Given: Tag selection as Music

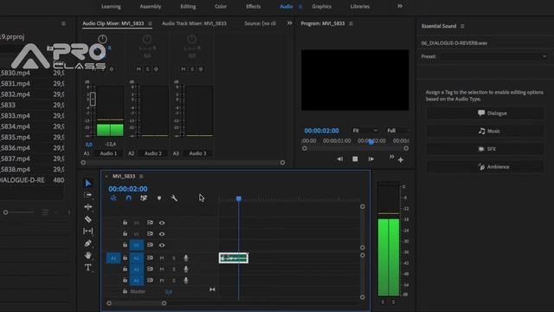Looking at the screenshot, I should [485, 131].
